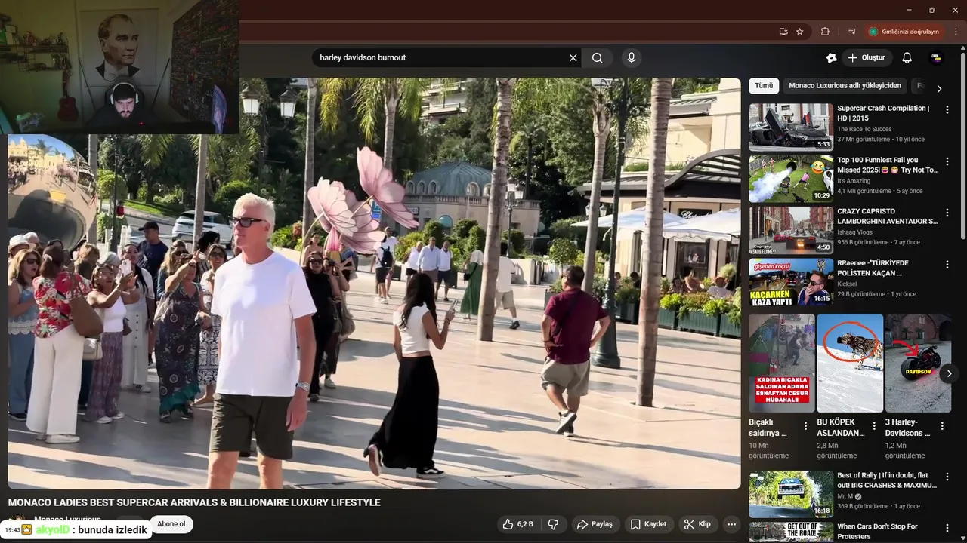Screen dimensions: 967x543
Task: Open more actions ellipsis below the video
Action: point(731,524)
